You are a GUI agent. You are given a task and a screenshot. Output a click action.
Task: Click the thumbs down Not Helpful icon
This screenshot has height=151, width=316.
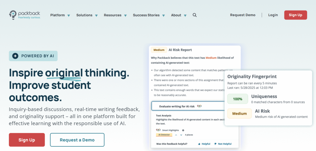pyautogui.click(x=215, y=144)
